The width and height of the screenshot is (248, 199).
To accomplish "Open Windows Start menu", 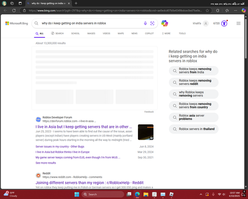I will point(77,194).
